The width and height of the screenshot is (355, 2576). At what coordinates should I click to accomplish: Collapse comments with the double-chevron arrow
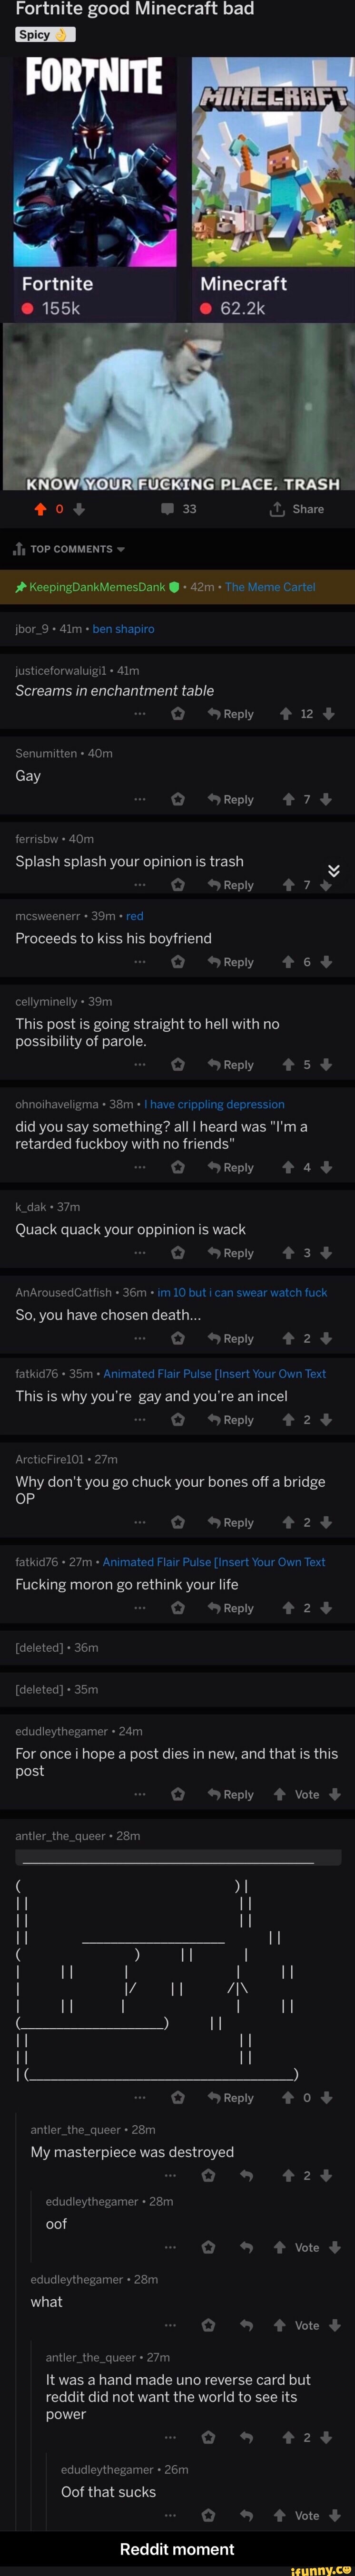pyautogui.click(x=334, y=870)
